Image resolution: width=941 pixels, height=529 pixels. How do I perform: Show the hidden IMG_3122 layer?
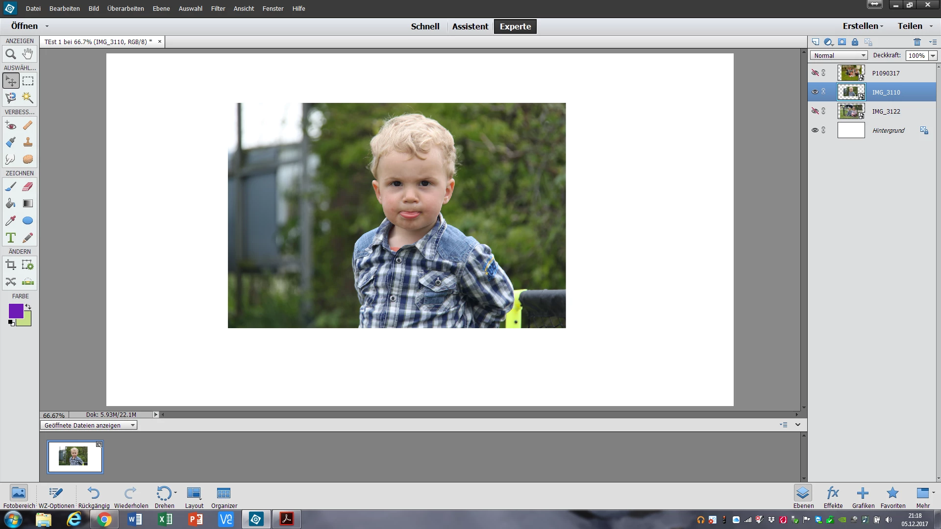[x=815, y=111]
